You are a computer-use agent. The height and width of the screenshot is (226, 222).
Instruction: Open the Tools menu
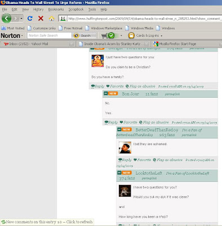coord(92,10)
